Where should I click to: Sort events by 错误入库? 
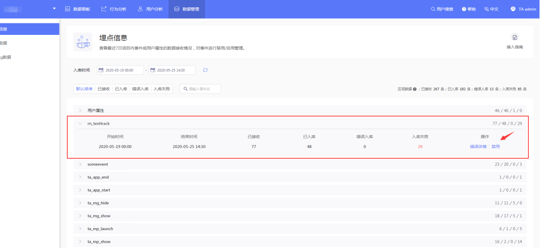pyautogui.click(x=140, y=89)
